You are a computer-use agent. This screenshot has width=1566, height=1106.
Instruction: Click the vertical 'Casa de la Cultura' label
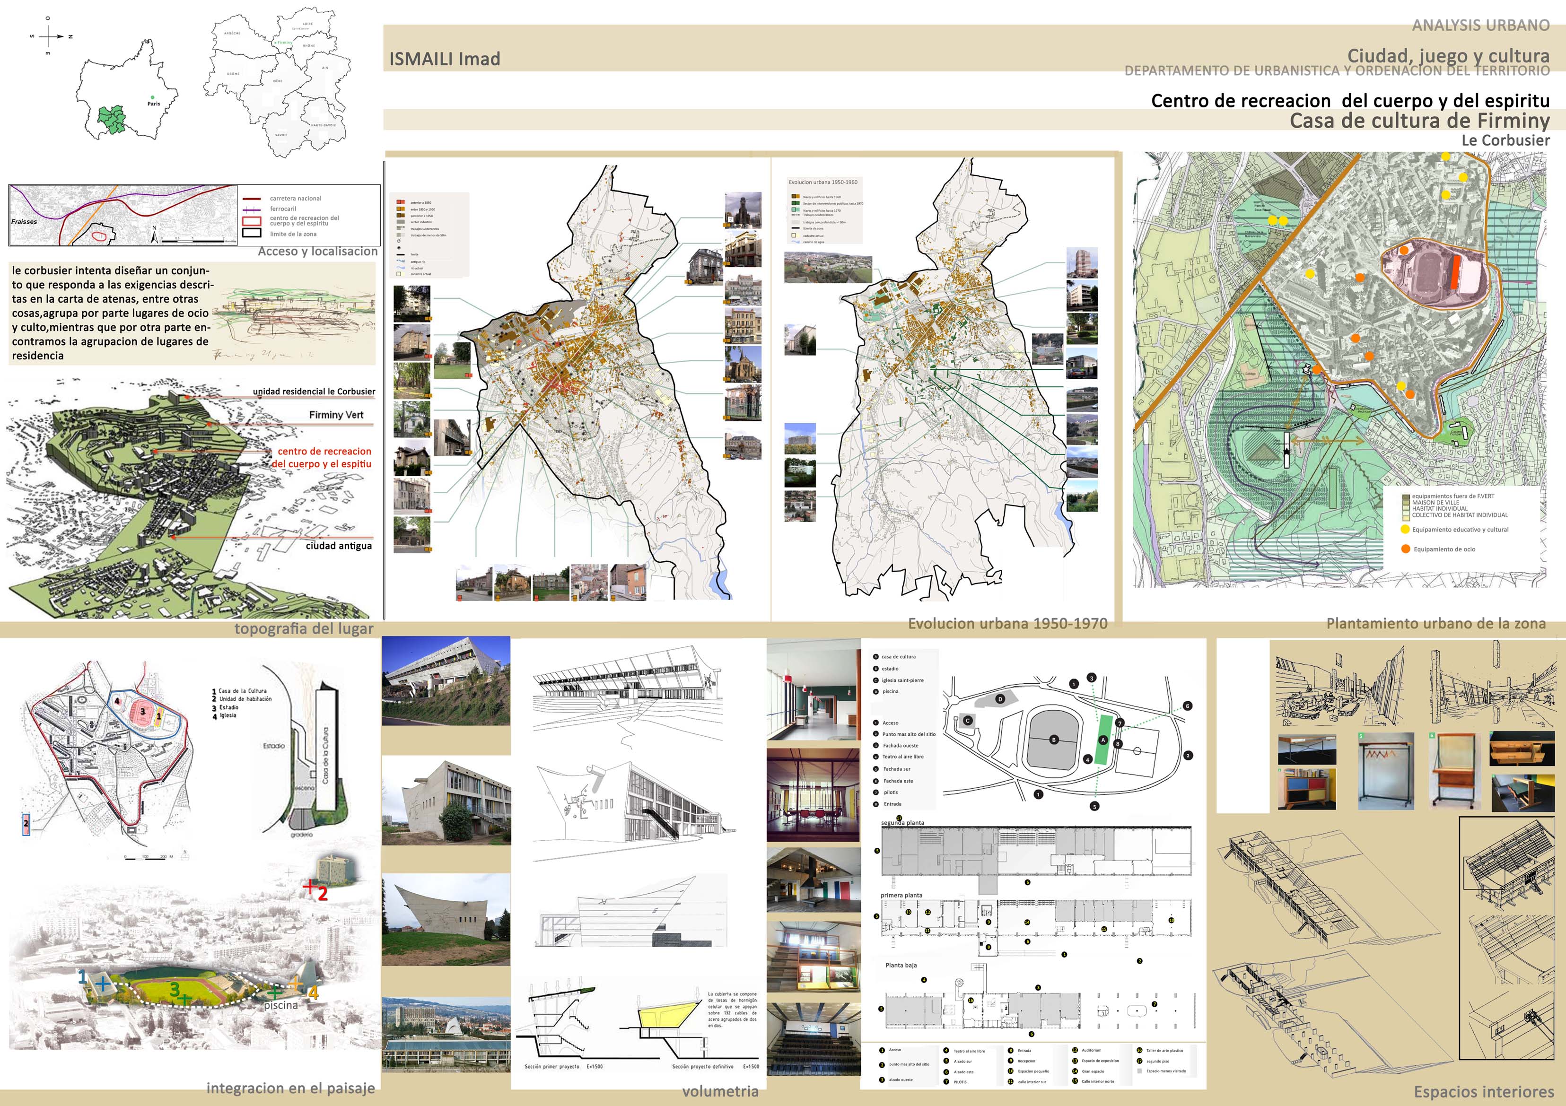click(325, 756)
